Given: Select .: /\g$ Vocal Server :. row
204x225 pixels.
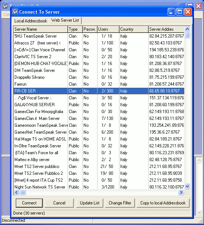Looking at the screenshot, I should coord(99,98).
